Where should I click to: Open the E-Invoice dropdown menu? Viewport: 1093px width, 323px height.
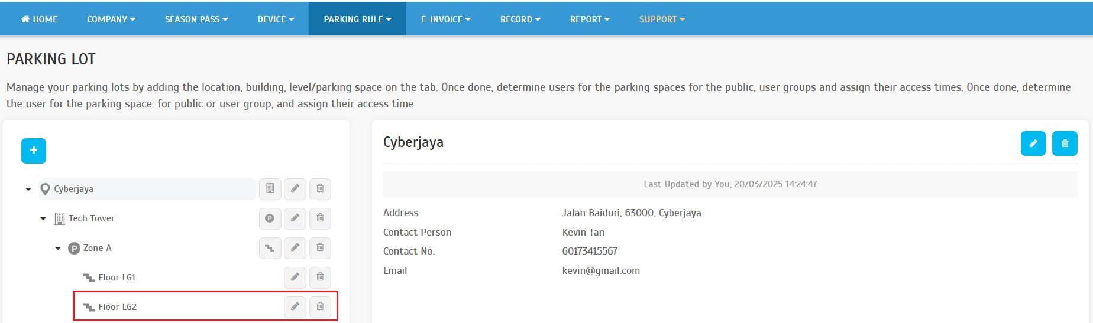point(445,19)
